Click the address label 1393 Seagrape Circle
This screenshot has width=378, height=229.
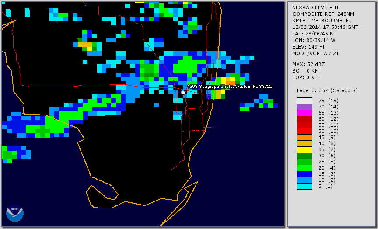(x=230, y=87)
